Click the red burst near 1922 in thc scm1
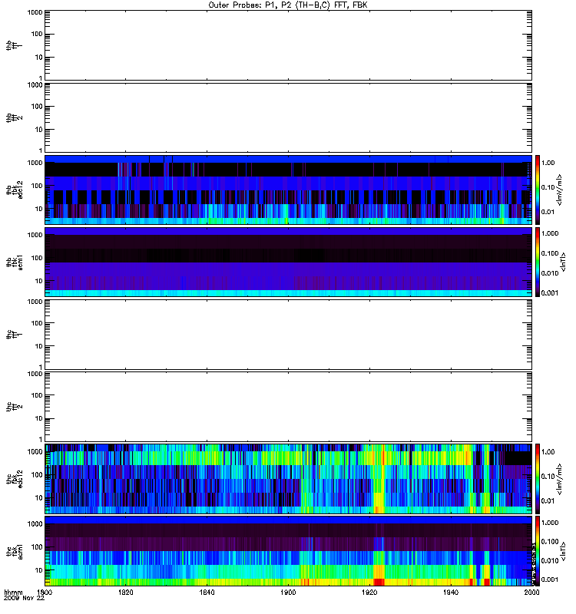This screenshot has height=614, width=576. pyautogui.click(x=379, y=582)
